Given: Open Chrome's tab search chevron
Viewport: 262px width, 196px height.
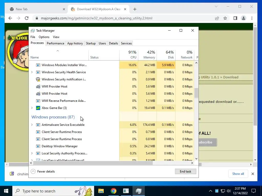Looking at the screenshot, I should (x=216, y=6).
